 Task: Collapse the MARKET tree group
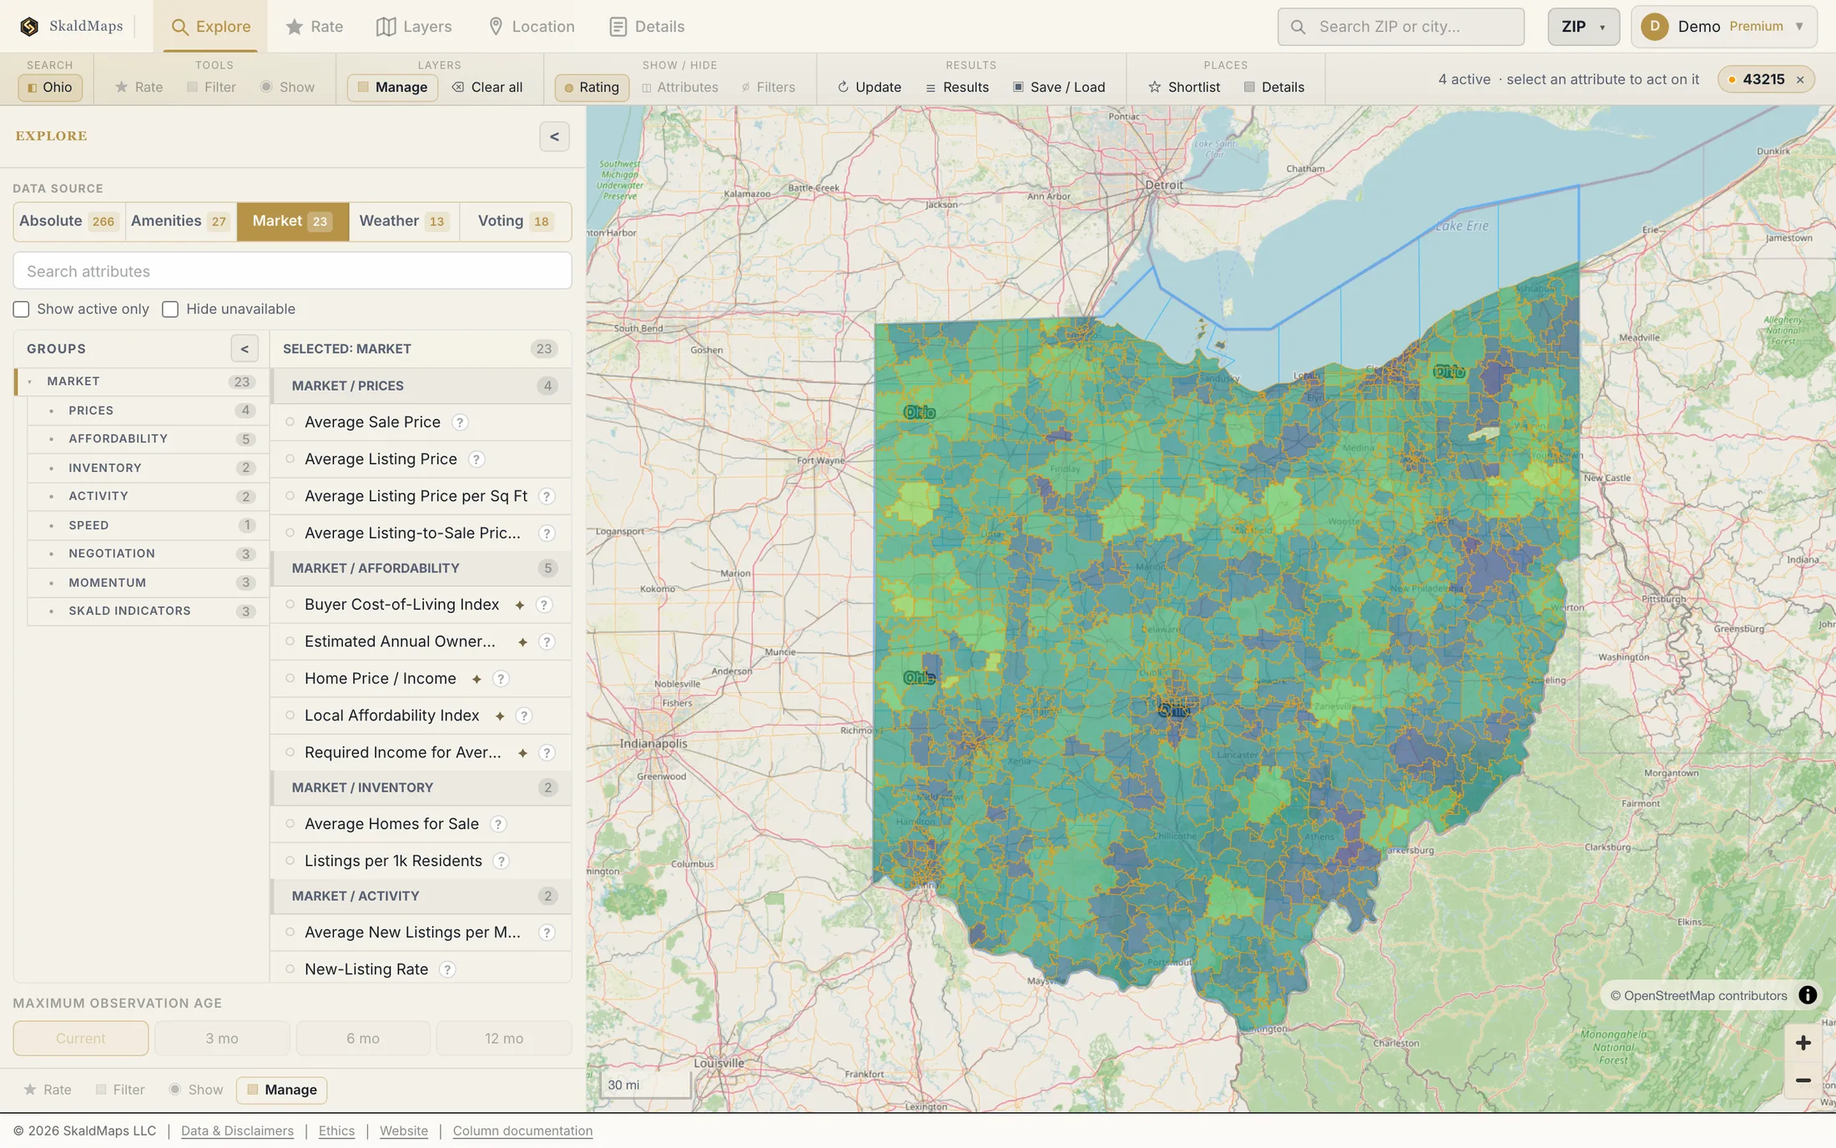(x=30, y=382)
